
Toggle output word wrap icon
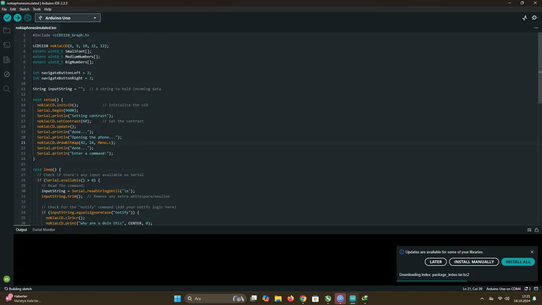(x=529, y=230)
